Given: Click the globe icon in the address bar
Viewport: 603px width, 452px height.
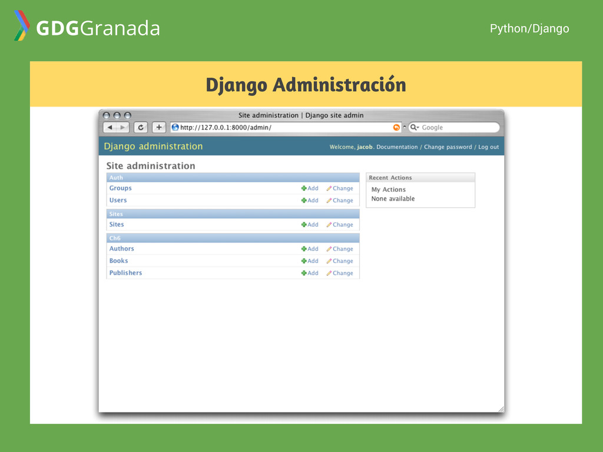Looking at the screenshot, I should tap(175, 127).
